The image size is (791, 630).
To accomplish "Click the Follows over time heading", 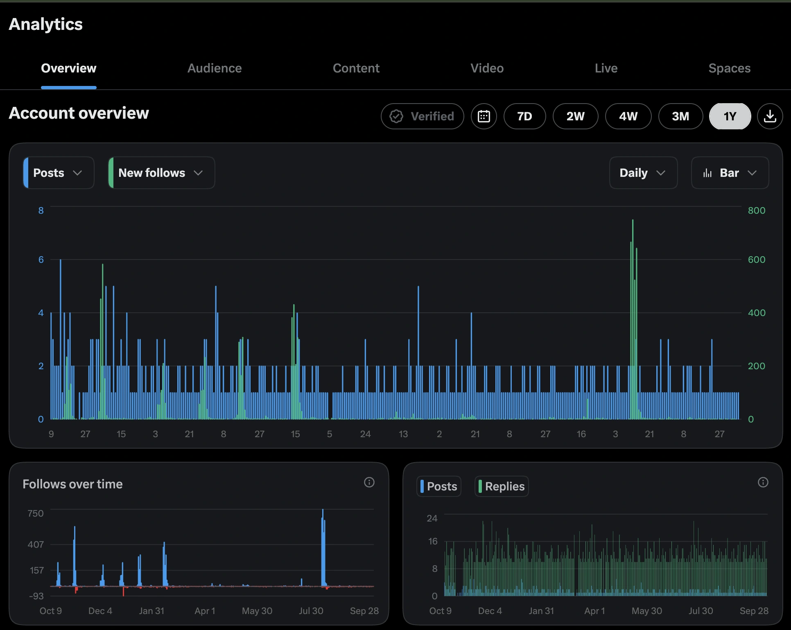I will click(x=72, y=484).
